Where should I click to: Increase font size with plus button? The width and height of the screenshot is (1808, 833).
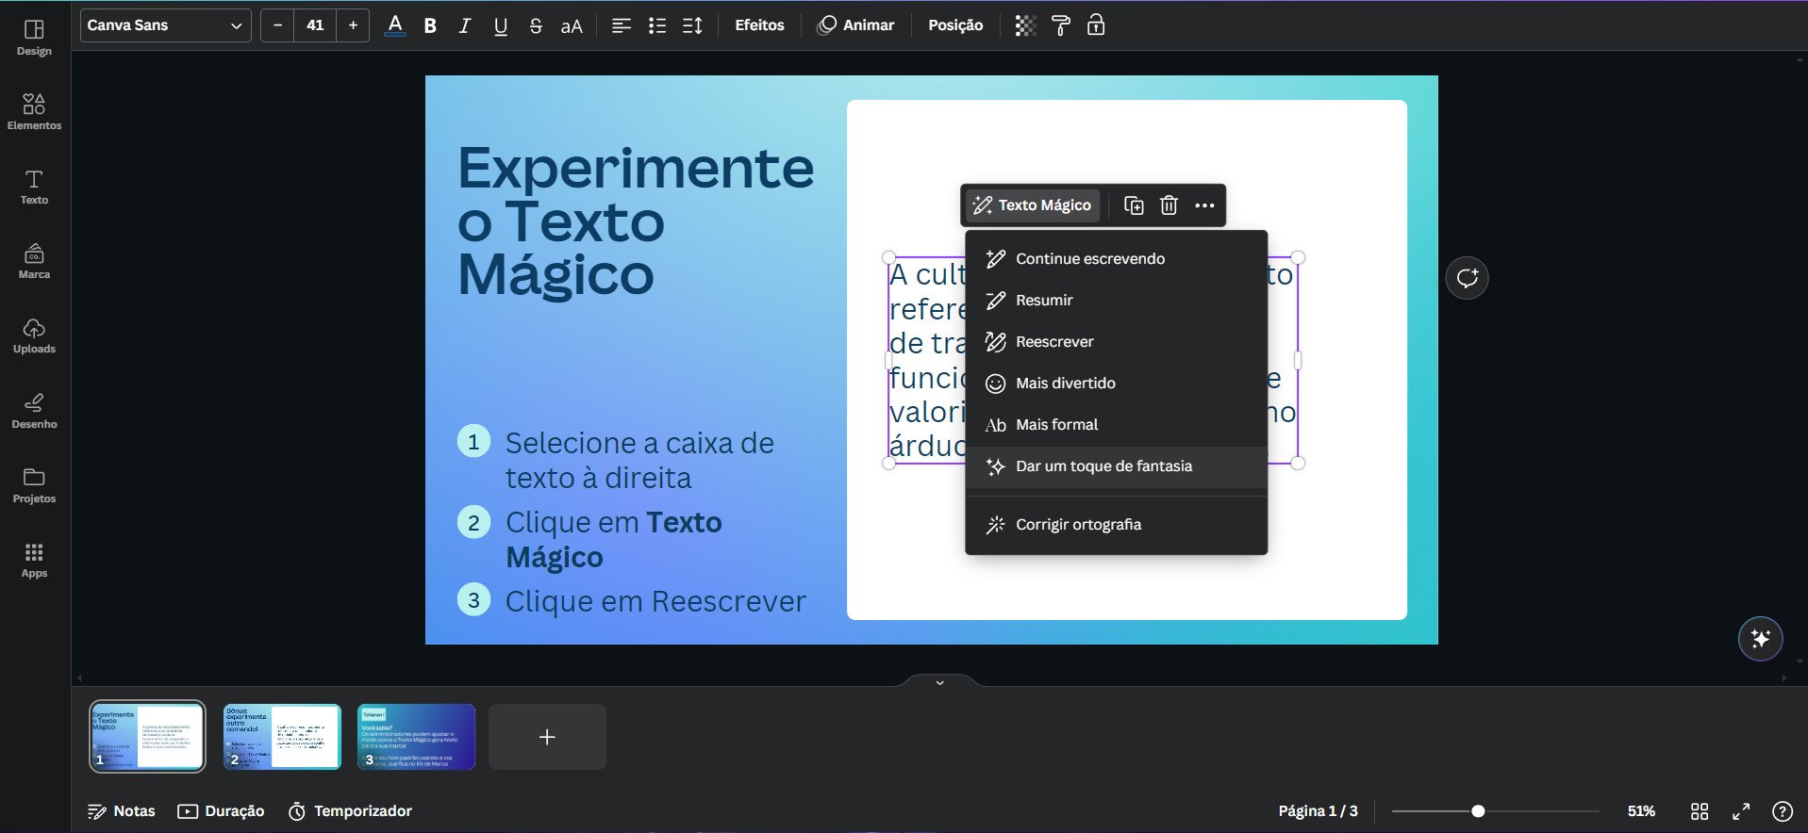click(353, 25)
